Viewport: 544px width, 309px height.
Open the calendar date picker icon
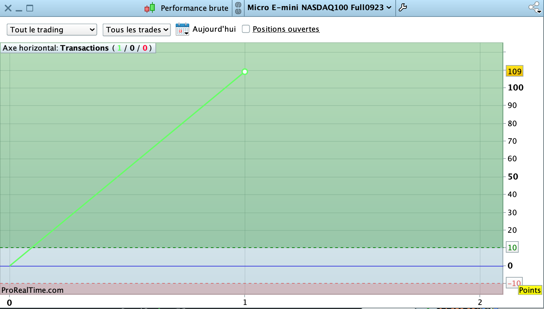182,29
